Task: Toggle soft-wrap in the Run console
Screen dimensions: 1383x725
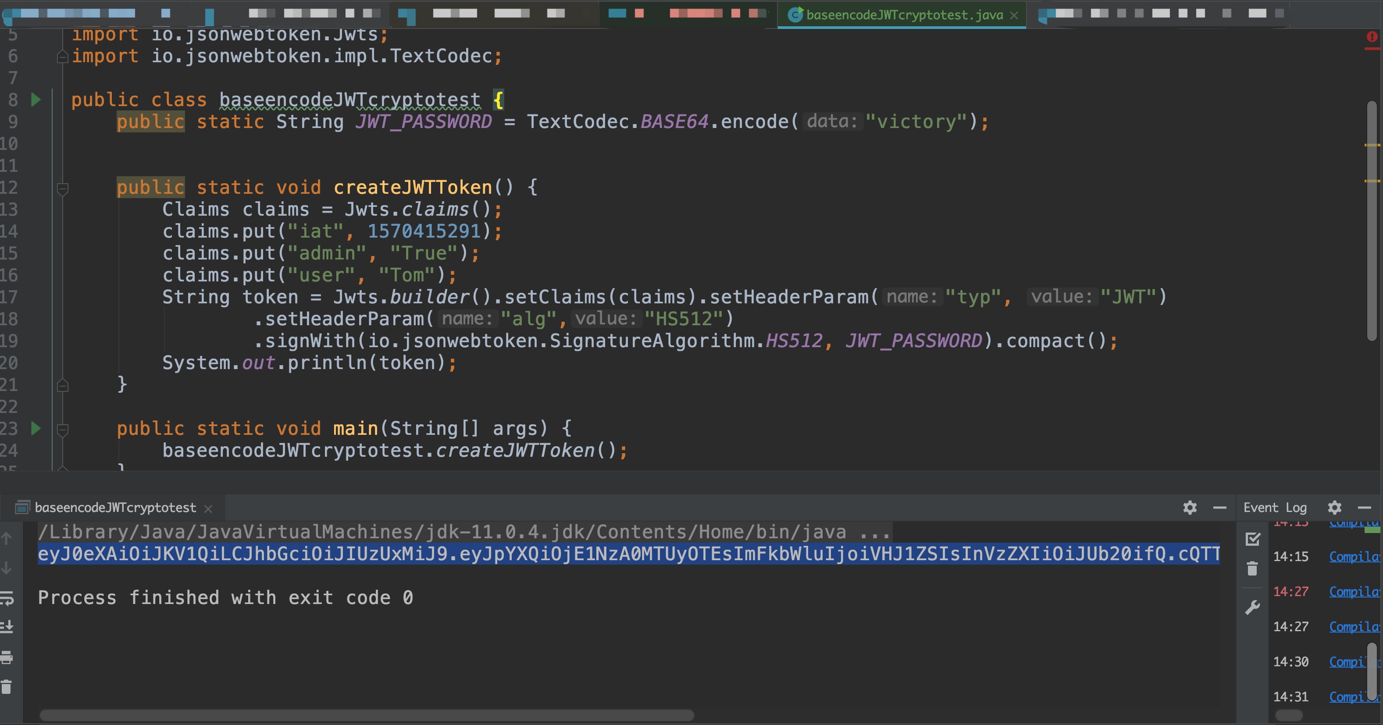Action: pyautogui.click(x=7, y=598)
